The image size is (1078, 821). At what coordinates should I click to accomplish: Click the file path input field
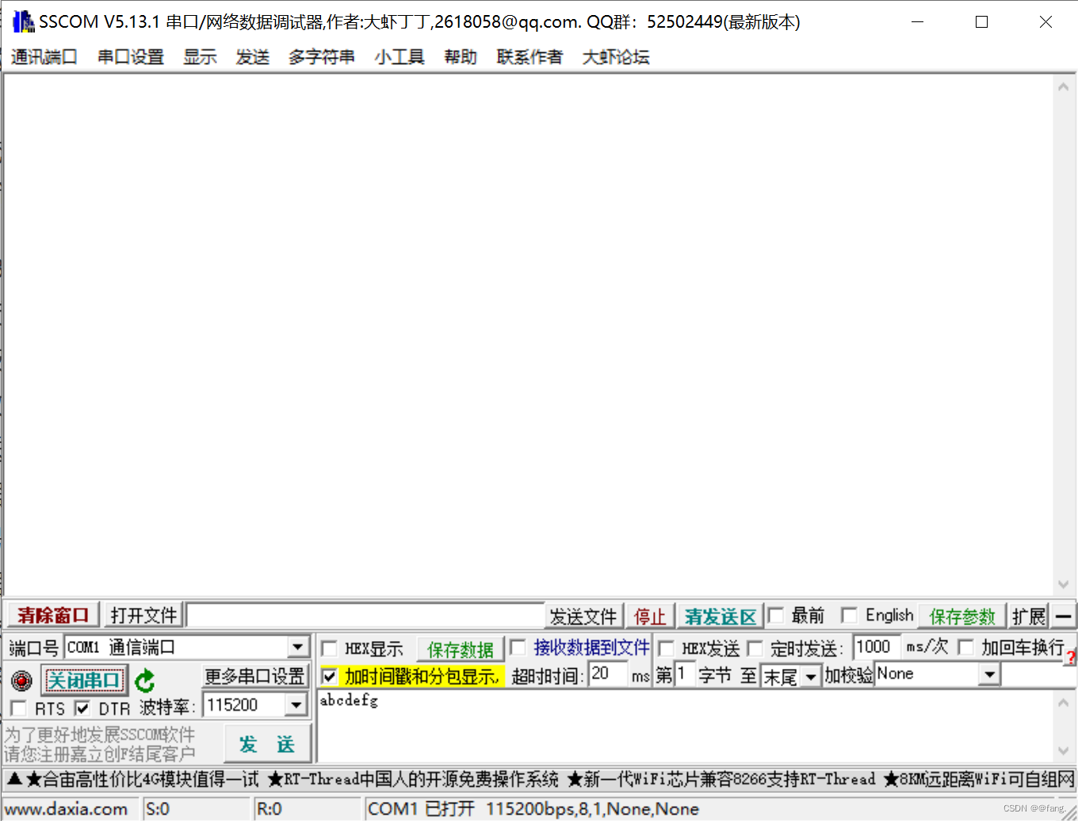pos(366,616)
